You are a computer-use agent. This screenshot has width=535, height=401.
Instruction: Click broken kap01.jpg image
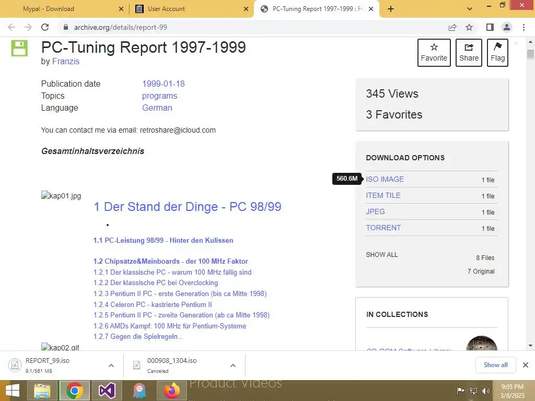tap(61, 195)
